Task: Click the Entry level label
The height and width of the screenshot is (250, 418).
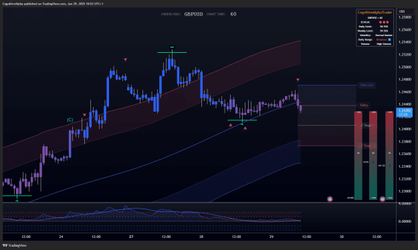Action: coord(364,105)
